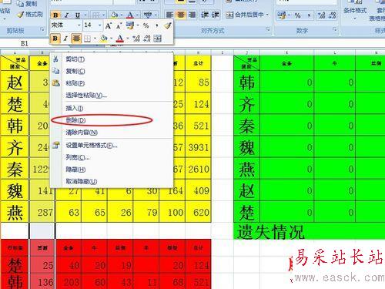The image size is (385, 289).
Task: Choose Delete (删除) from the context menu
Action: click(x=112, y=120)
